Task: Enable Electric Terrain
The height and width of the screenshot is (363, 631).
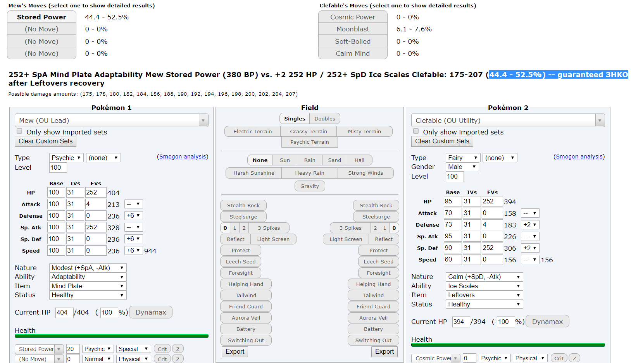Action: point(252,131)
